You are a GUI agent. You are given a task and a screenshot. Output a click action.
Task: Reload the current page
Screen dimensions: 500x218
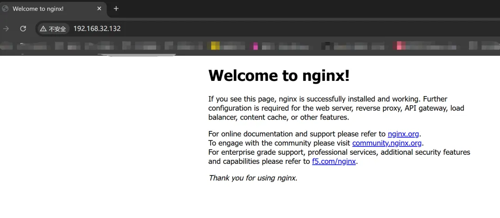[23, 29]
